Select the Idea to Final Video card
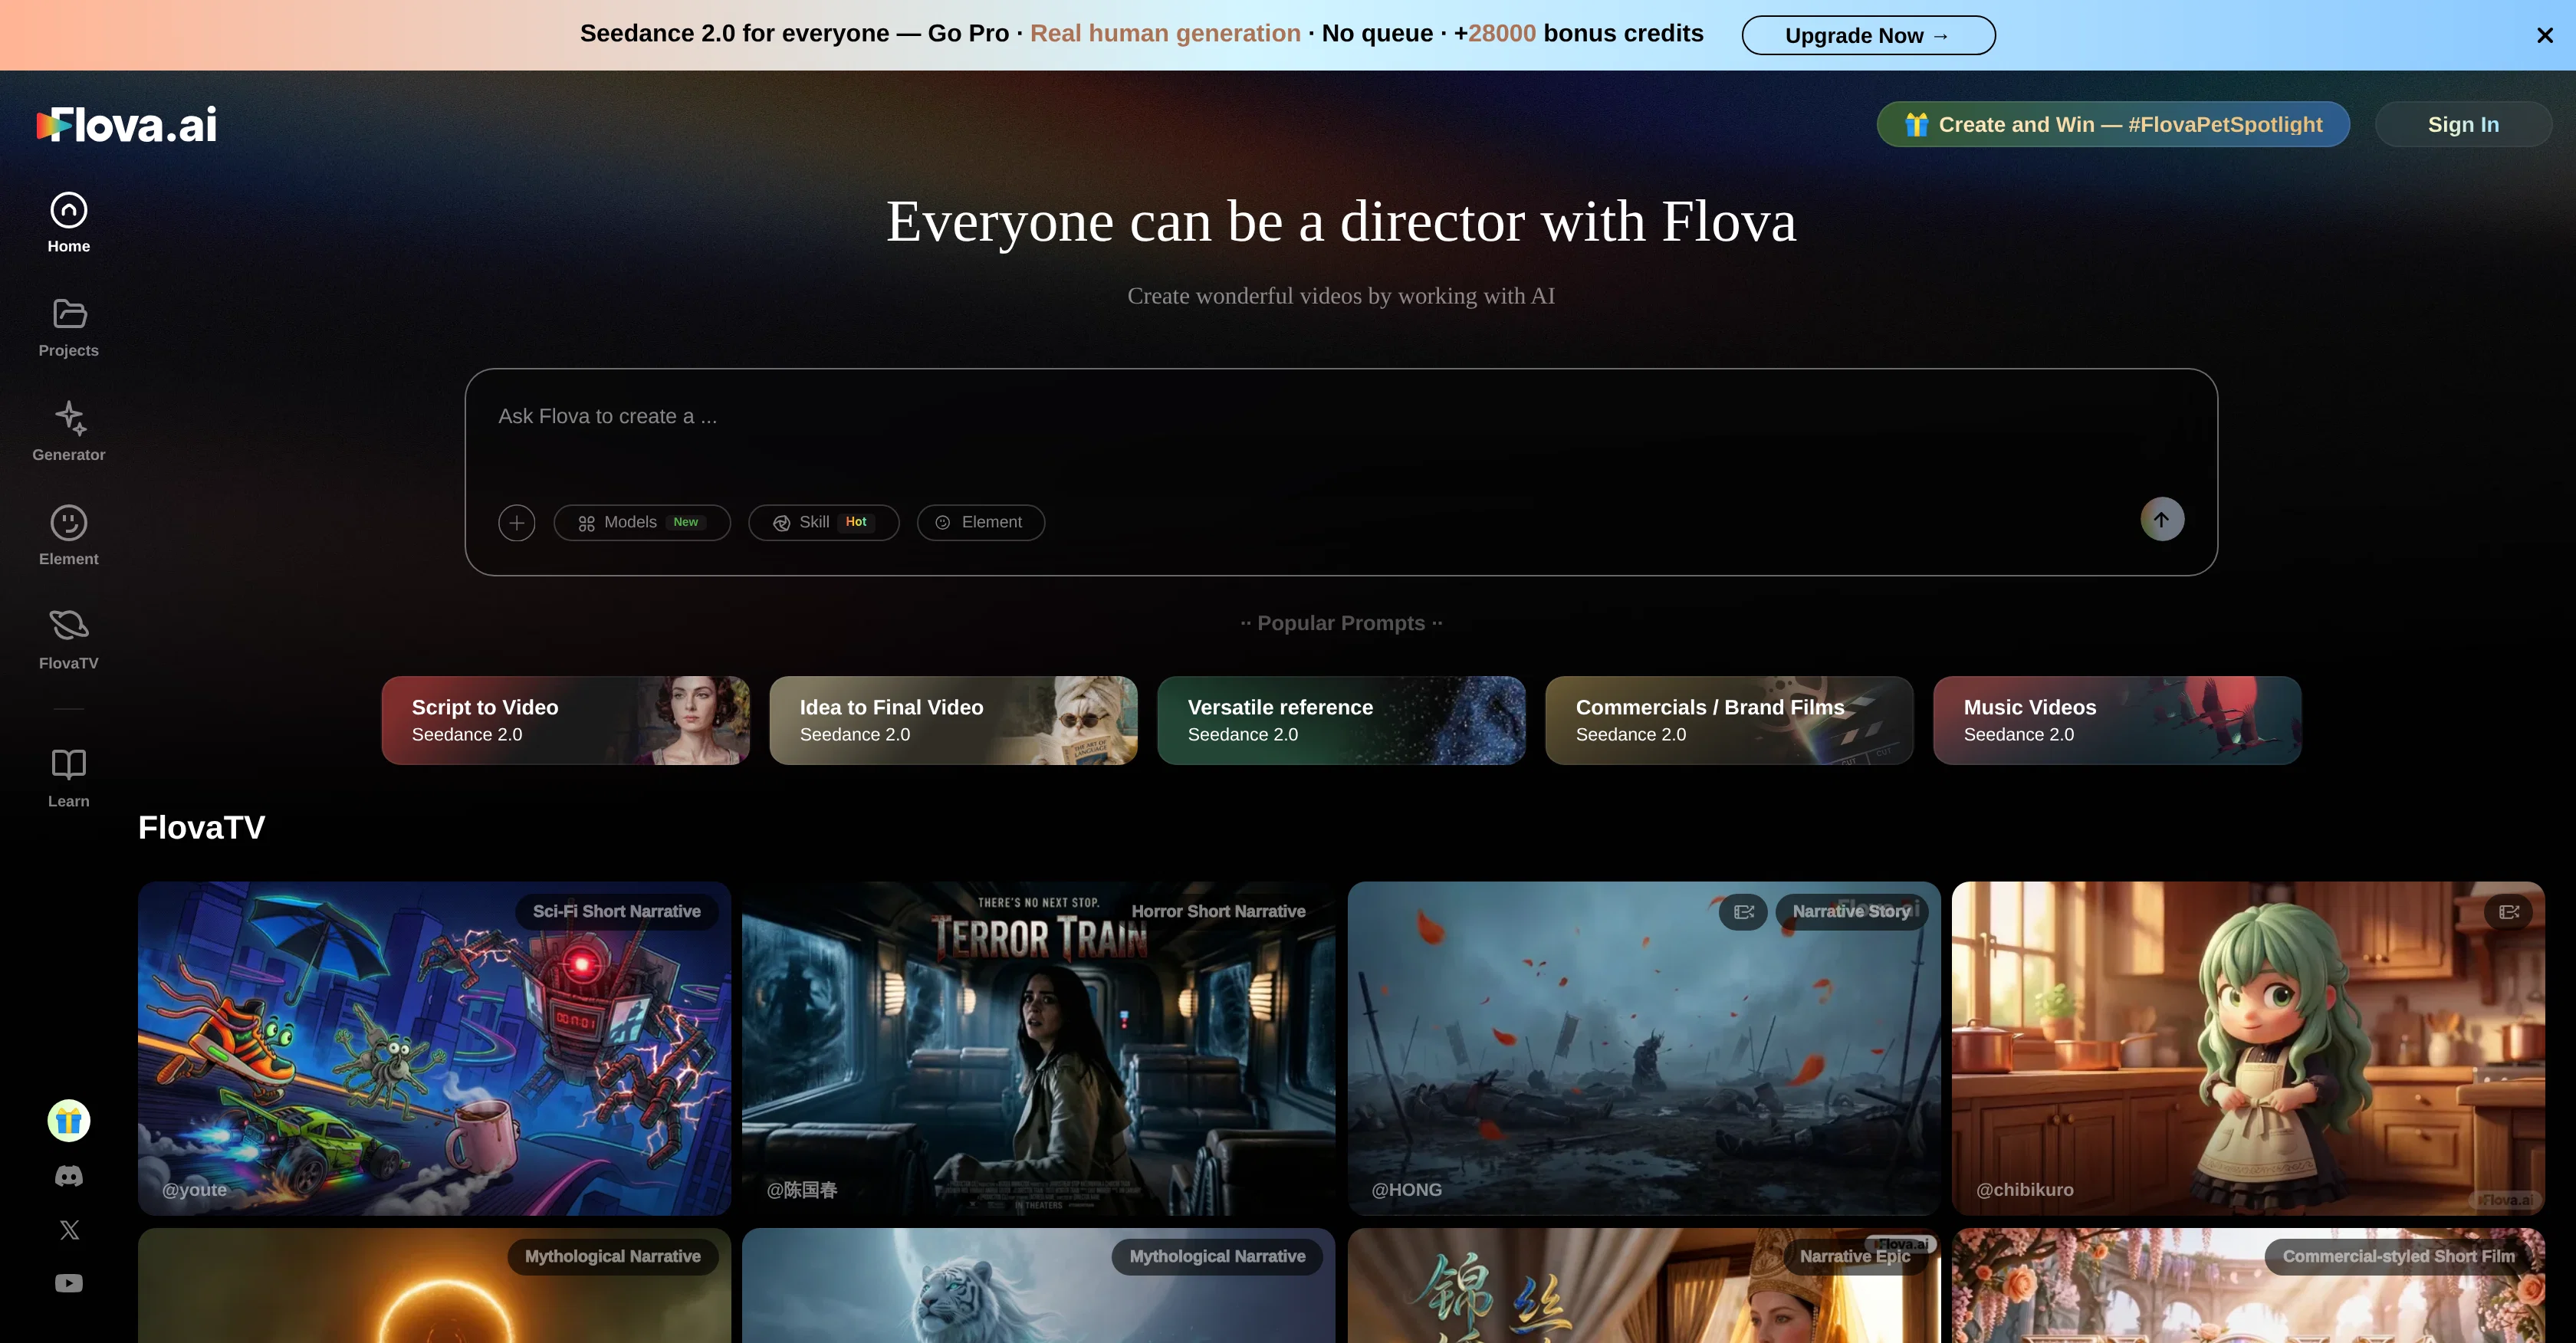2576x1343 pixels. [x=953, y=720]
